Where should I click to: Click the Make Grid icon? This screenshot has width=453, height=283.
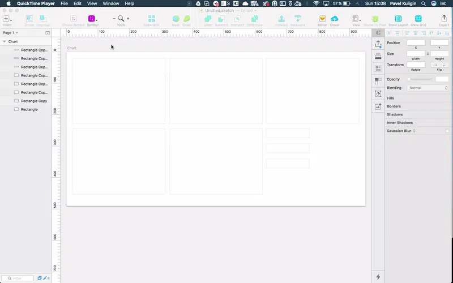point(151,19)
